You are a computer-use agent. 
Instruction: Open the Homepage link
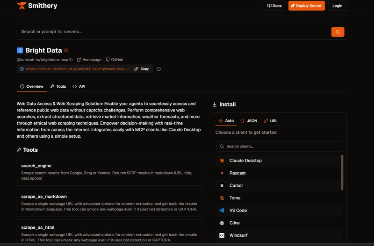click(89, 60)
